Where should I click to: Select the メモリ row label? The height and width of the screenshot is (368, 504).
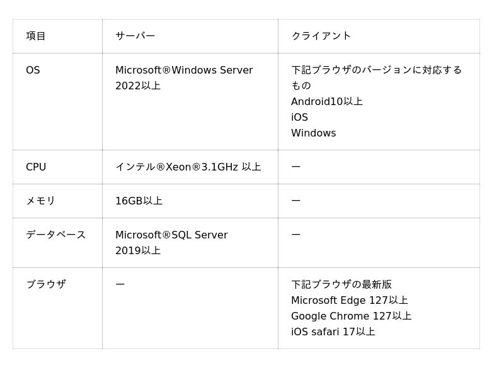40,201
